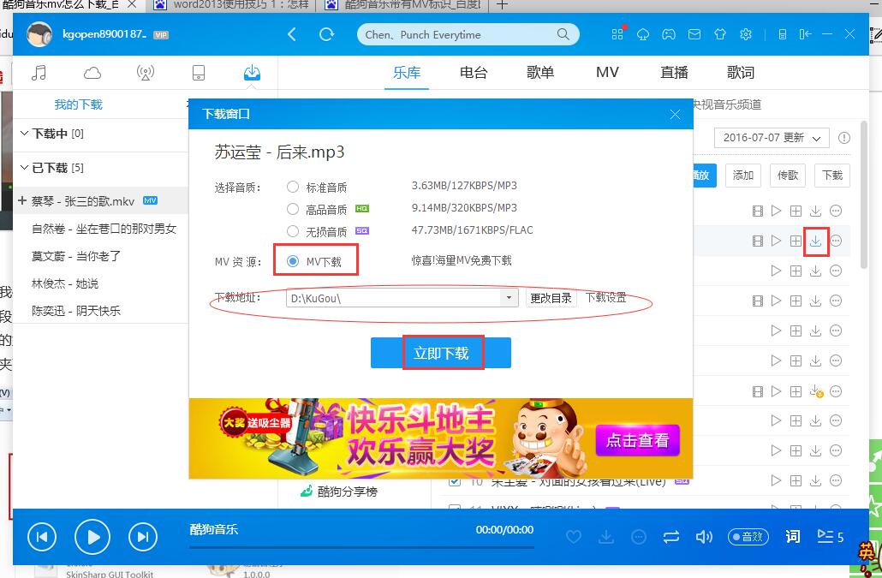
Task: Download the 对面的女孩看过来(Live) row
Action: [x=815, y=480]
